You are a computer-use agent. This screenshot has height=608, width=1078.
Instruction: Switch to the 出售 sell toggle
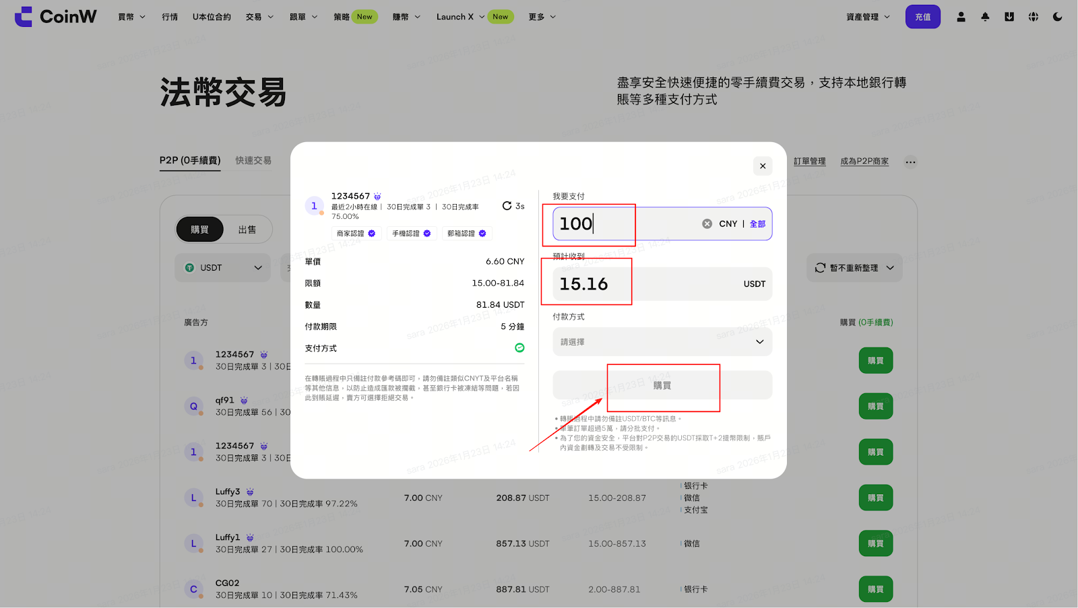(x=247, y=230)
